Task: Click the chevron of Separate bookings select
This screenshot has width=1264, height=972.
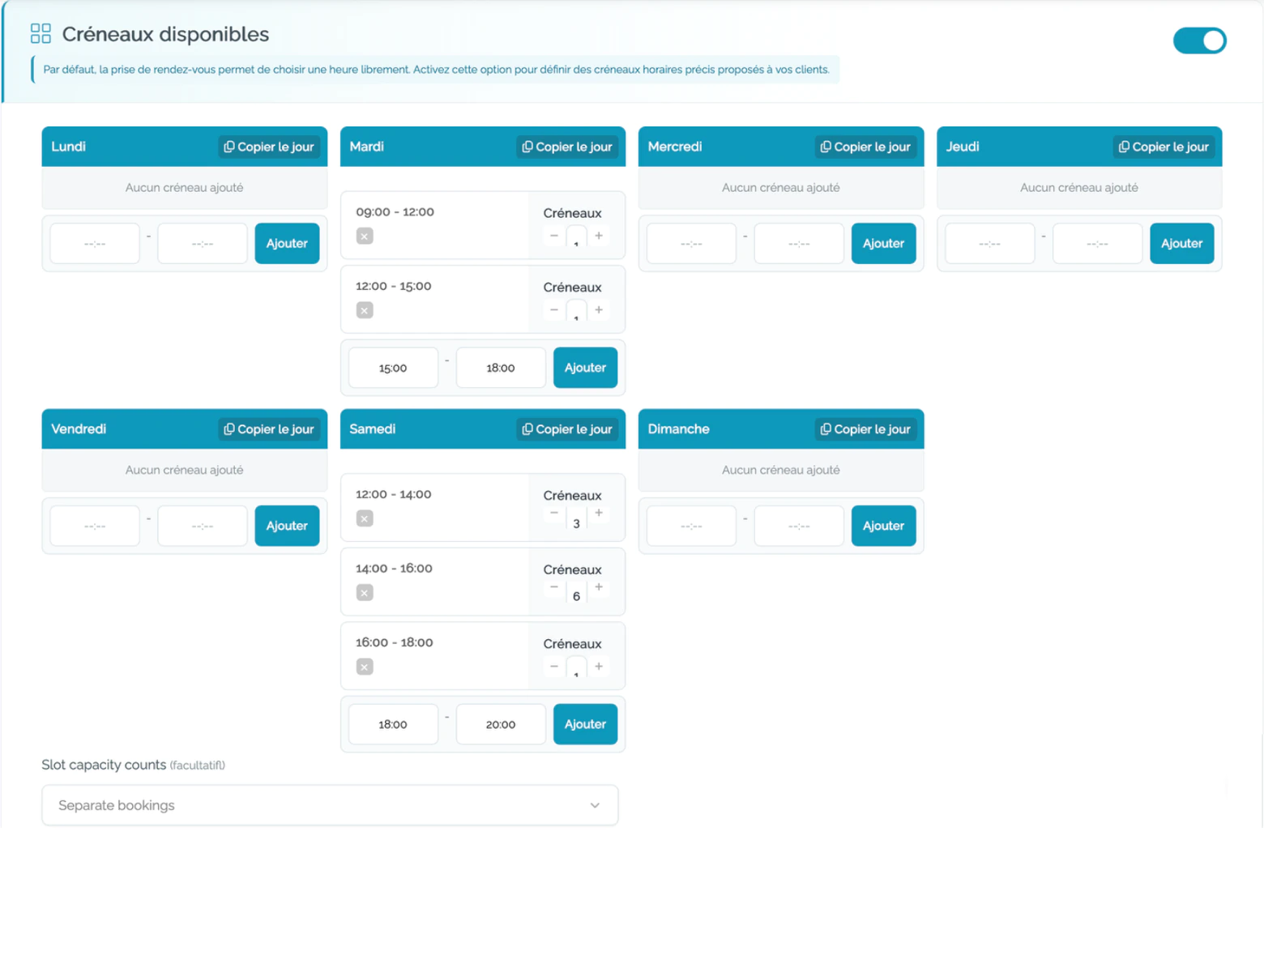Action: [595, 805]
